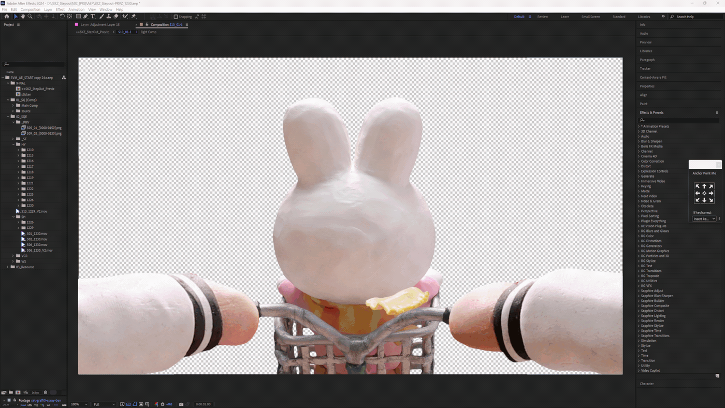The image size is (725, 408).
Task: Open the Composition menu
Action: pos(31,9)
